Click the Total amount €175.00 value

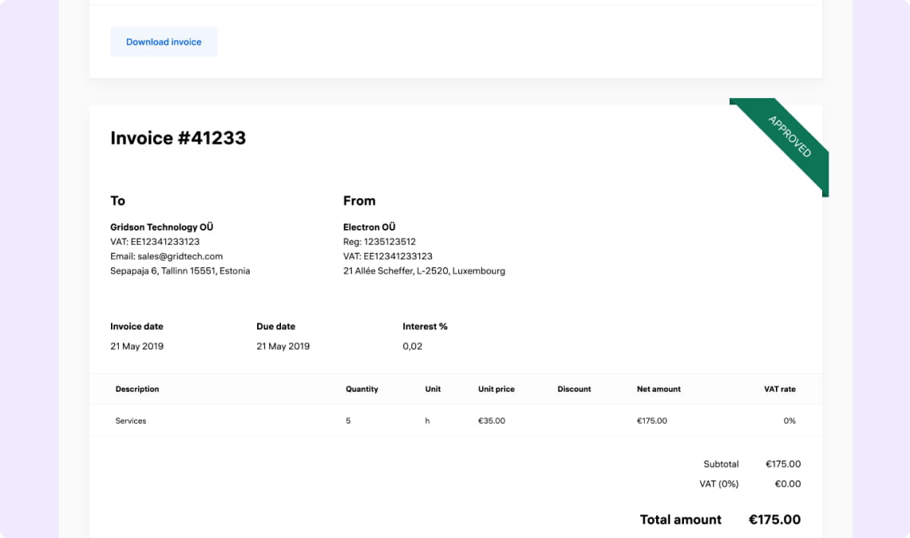coord(774,520)
